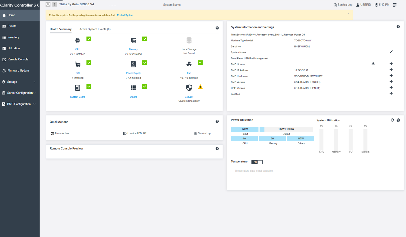Viewport: 406px width, 237px height.
Task: Click the exclamation alert icon in the header
Action: (x=55, y=4)
